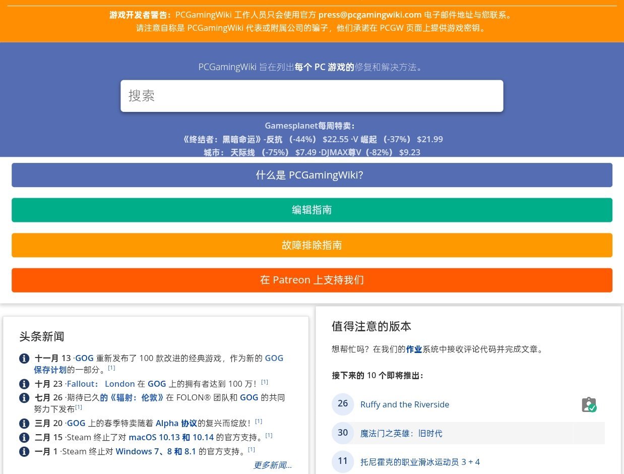
Task: Open 魔法门之英雄：旧时代 link
Action: point(401,433)
